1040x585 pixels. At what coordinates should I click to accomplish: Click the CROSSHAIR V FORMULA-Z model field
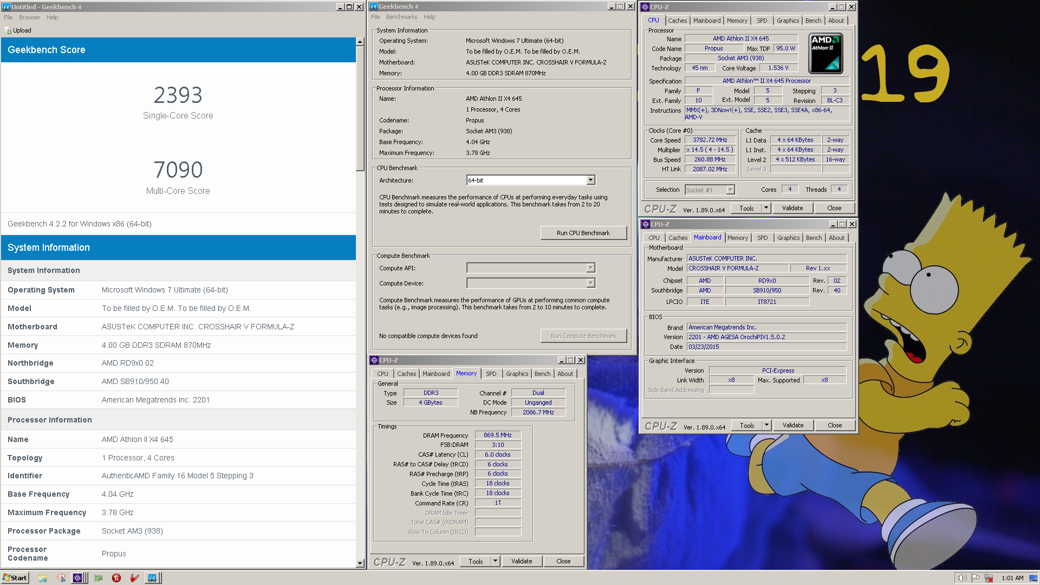tap(738, 268)
